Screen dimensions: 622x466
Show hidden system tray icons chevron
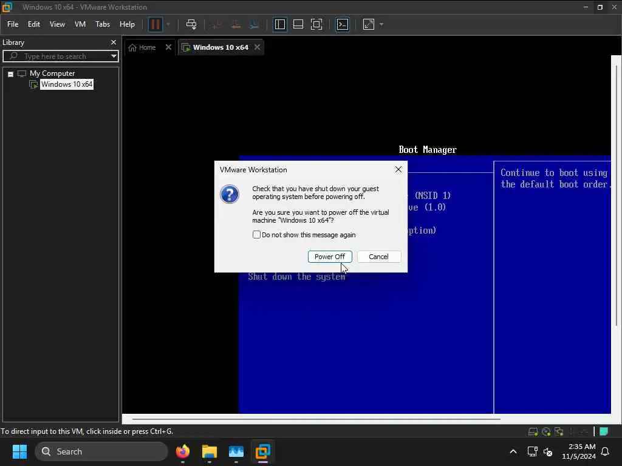pyautogui.click(x=513, y=451)
